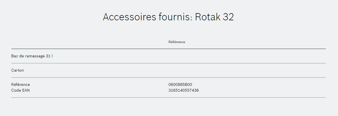Click the bold "Référence" column header
This screenshot has height=116, width=338.
[177, 42]
